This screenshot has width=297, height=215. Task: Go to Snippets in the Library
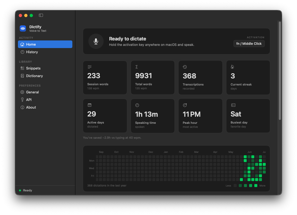coord(45,68)
